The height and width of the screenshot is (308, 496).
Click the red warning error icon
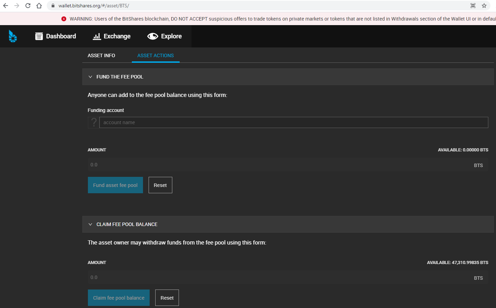pyautogui.click(x=64, y=19)
